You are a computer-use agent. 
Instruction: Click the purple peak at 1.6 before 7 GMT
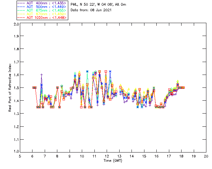click(41, 75)
